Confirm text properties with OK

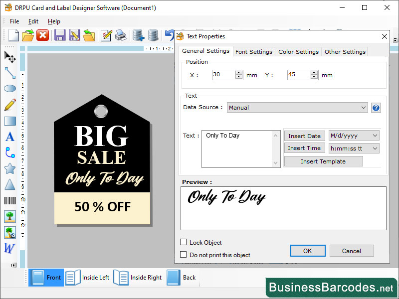(x=307, y=251)
